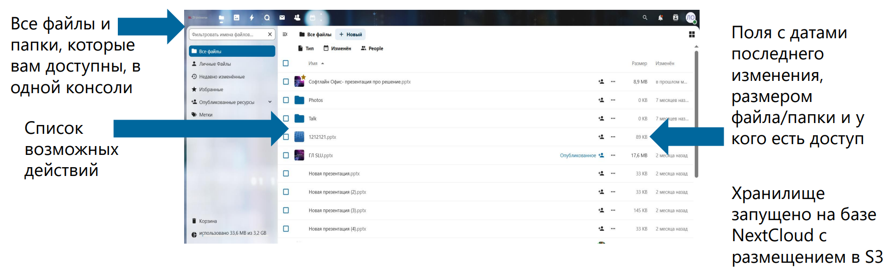
Task: Switch to grid view
Action: [692, 34]
